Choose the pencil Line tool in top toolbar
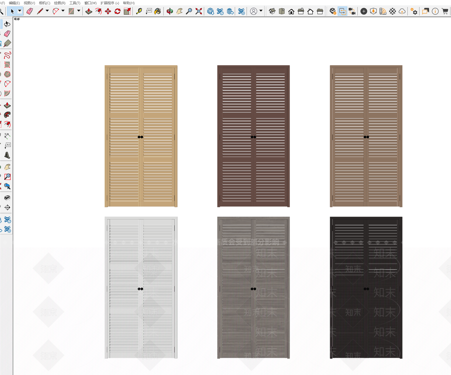 point(40,11)
